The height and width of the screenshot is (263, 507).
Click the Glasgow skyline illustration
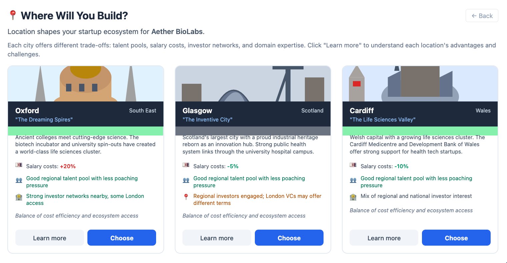point(253,84)
